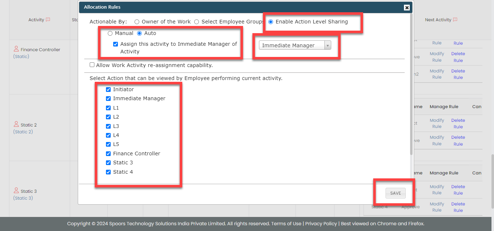This screenshot has height=231, width=494.
Task: Toggle the L3 checkbox
Action: click(108, 126)
